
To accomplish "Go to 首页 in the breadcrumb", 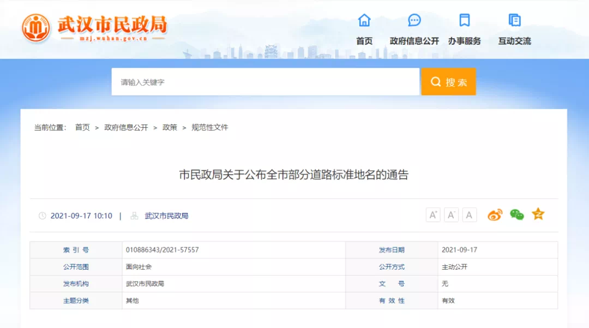I will [x=82, y=127].
